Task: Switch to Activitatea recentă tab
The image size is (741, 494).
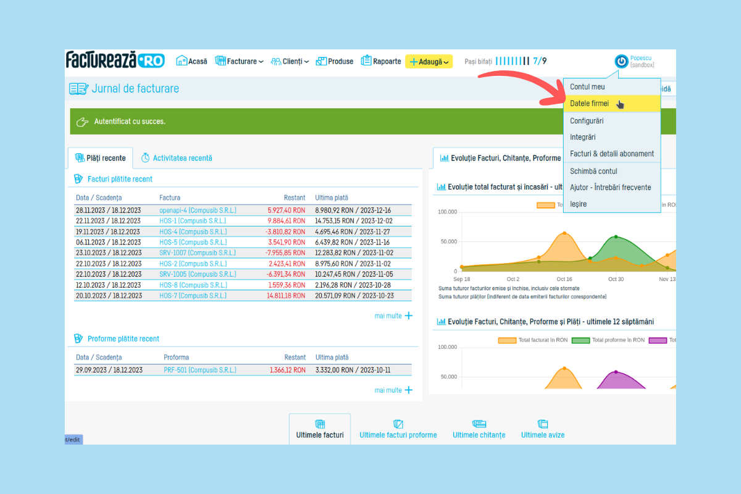Action: (x=177, y=158)
